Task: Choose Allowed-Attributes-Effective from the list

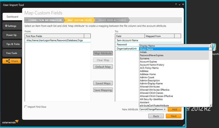Action: point(174,90)
